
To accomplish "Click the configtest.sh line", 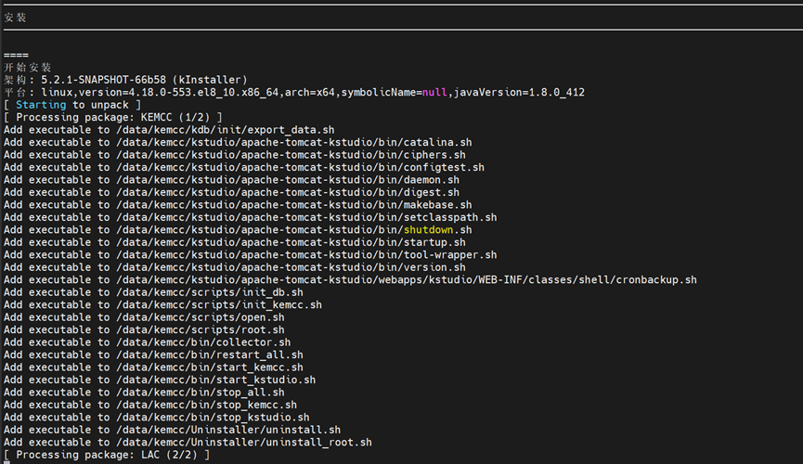I will click(243, 167).
